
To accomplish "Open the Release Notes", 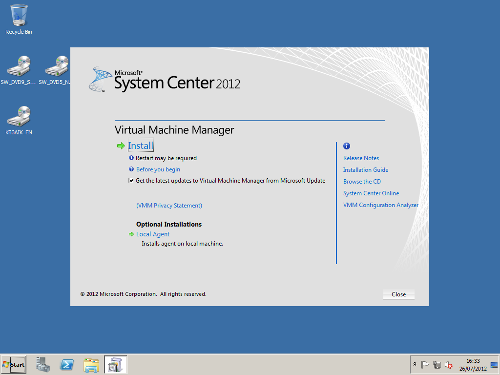I will (361, 158).
